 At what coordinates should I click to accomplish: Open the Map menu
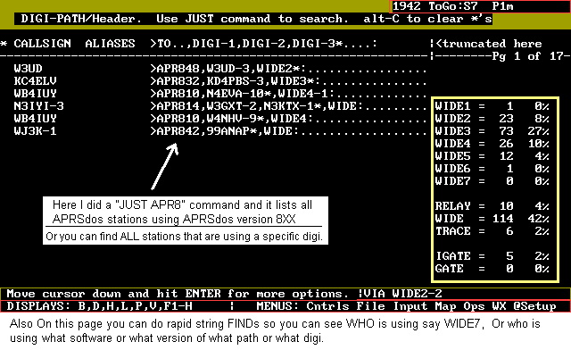tap(445, 306)
